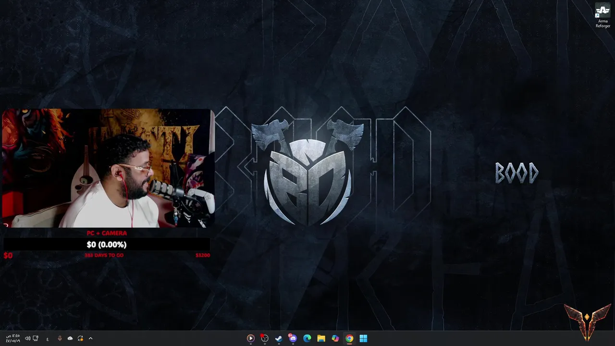615x346 pixels.
Task: Open the Windows Update tray icon
Action: 80,338
